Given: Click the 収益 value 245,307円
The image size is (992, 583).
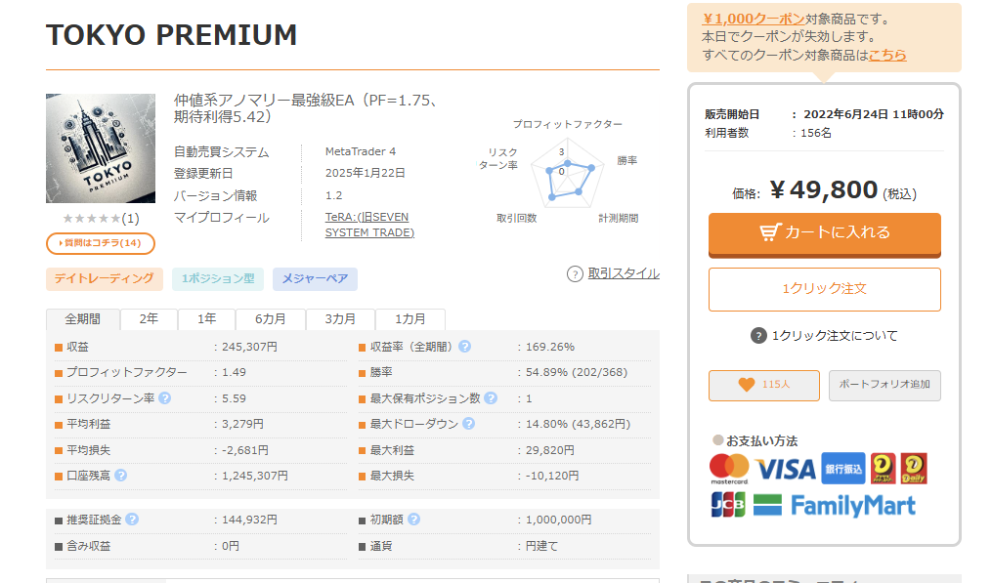Looking at the screenshot, I should point(249,347).
